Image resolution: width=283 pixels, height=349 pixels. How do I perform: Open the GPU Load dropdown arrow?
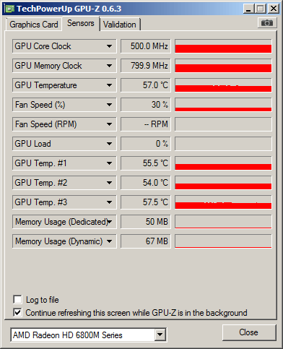(109, 144)
